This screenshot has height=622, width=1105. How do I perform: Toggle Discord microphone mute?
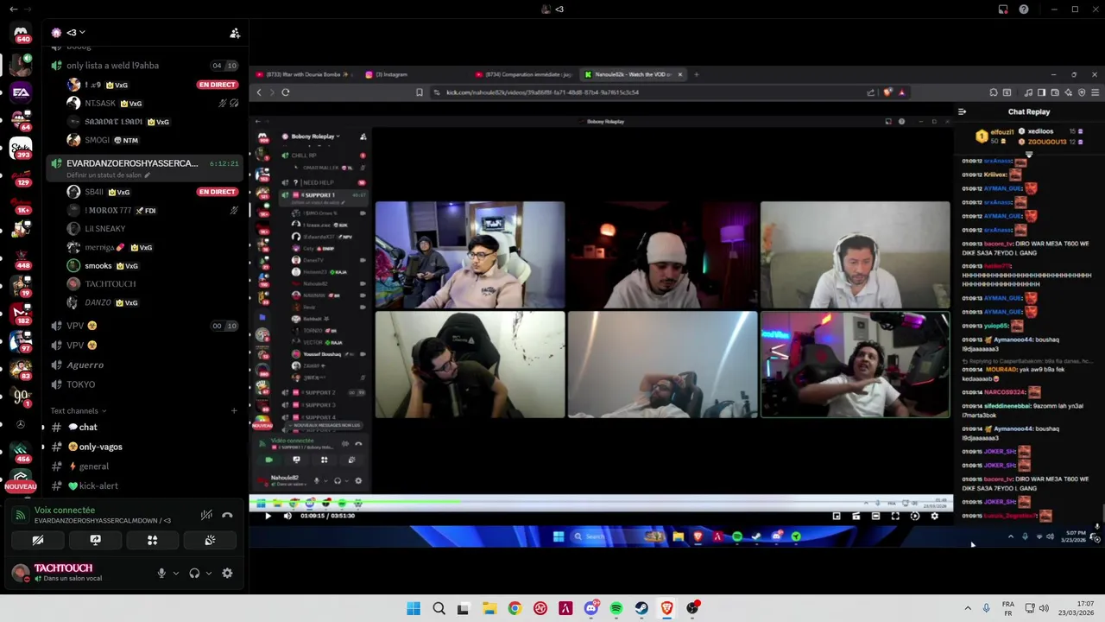[161, 573]
